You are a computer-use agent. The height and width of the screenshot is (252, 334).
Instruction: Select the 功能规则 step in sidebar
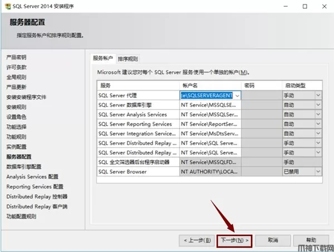tap(16, 137)
